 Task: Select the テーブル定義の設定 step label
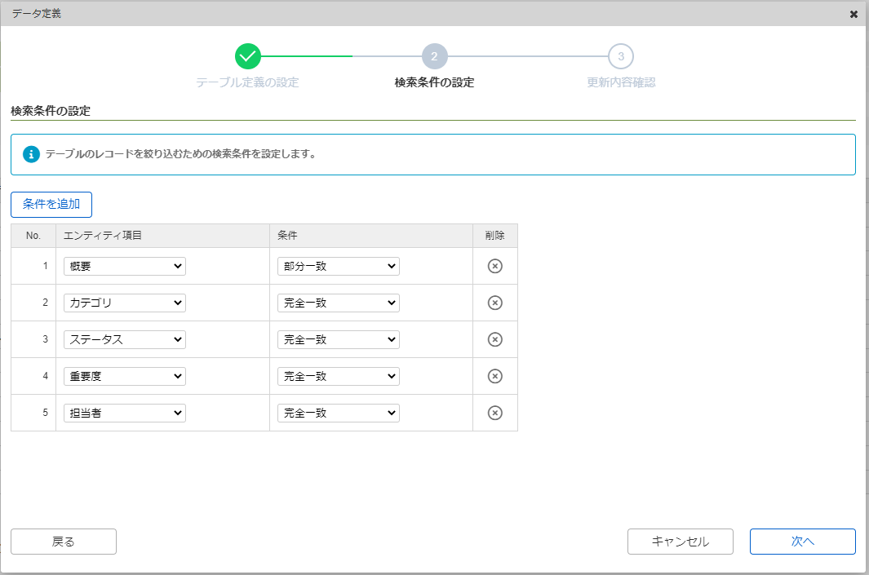point(248,82)
